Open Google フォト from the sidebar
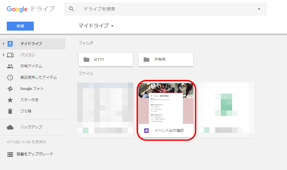This screenshot has height=170, width=287. [x=25, y=89]
